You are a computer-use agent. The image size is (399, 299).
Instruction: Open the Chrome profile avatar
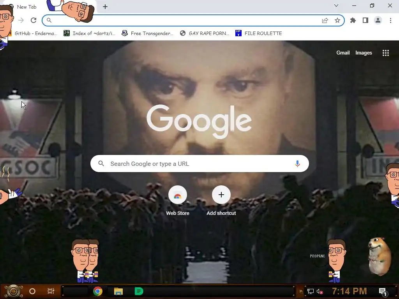378,20
